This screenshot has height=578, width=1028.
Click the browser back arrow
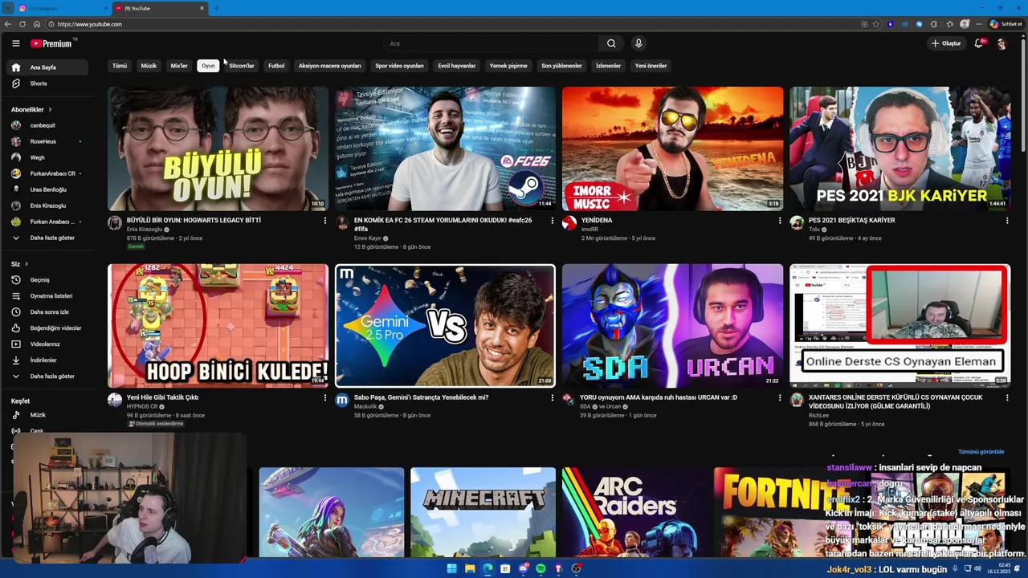point(8,24)
